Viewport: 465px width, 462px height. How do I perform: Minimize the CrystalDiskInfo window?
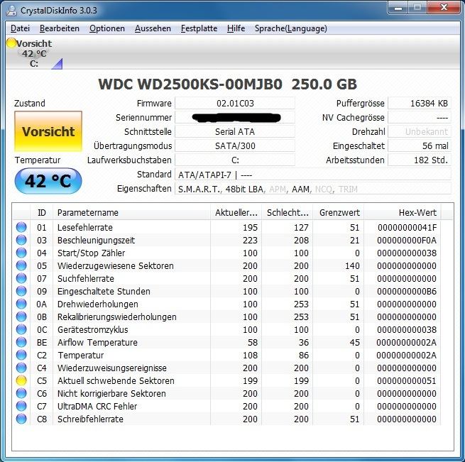click(x=398, y=8)
